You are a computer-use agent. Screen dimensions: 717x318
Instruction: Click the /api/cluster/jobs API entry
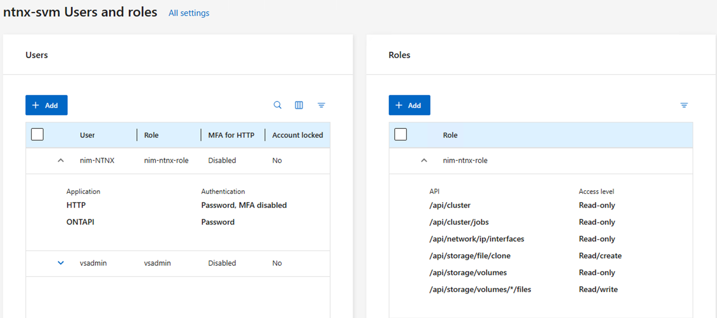[459, 222]
